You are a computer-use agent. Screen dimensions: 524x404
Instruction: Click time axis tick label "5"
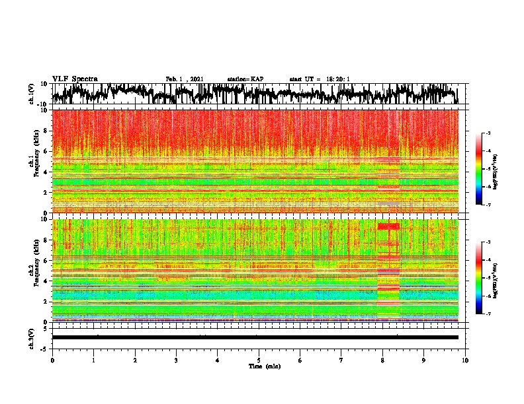(x=259, y=360)
